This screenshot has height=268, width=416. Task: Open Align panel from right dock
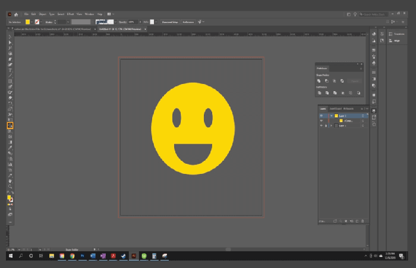coord(394,40)
